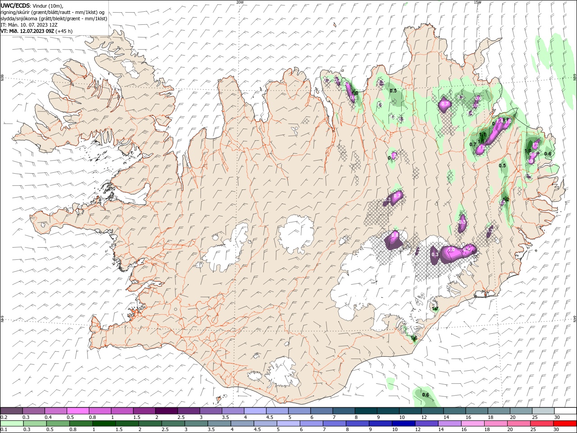The width and height of the screenshot is (577, 433).
Task: Click the 1.7 precipitation value on the map
Action: pos(435,309)
